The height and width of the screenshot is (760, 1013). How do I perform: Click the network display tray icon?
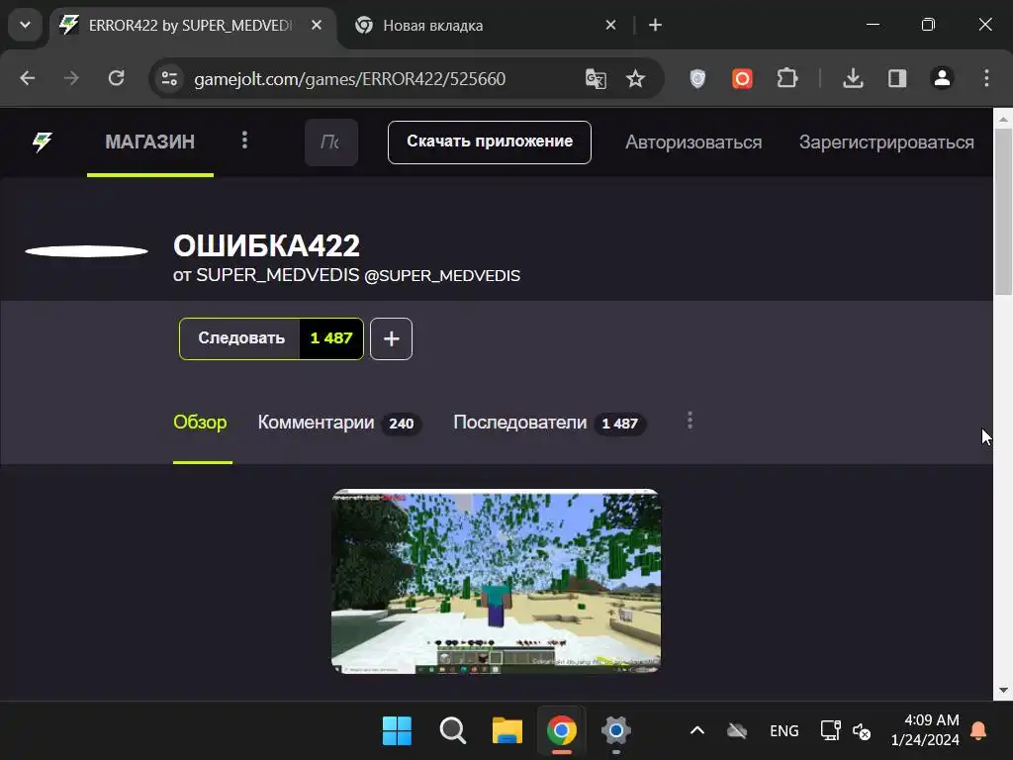pyautogui.click(x=830, y=731)
